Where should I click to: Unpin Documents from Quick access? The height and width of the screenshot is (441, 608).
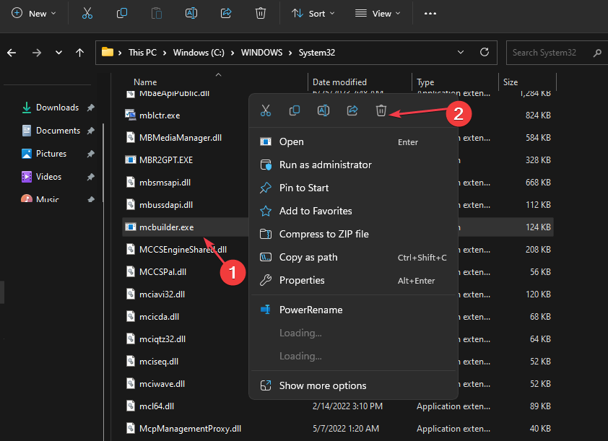tap(90, 130)
